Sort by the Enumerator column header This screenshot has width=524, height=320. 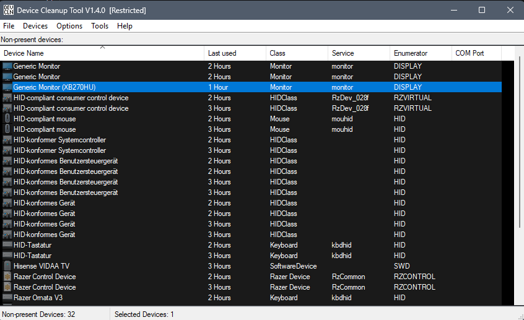pyautogui.click(x=421, y=53)
